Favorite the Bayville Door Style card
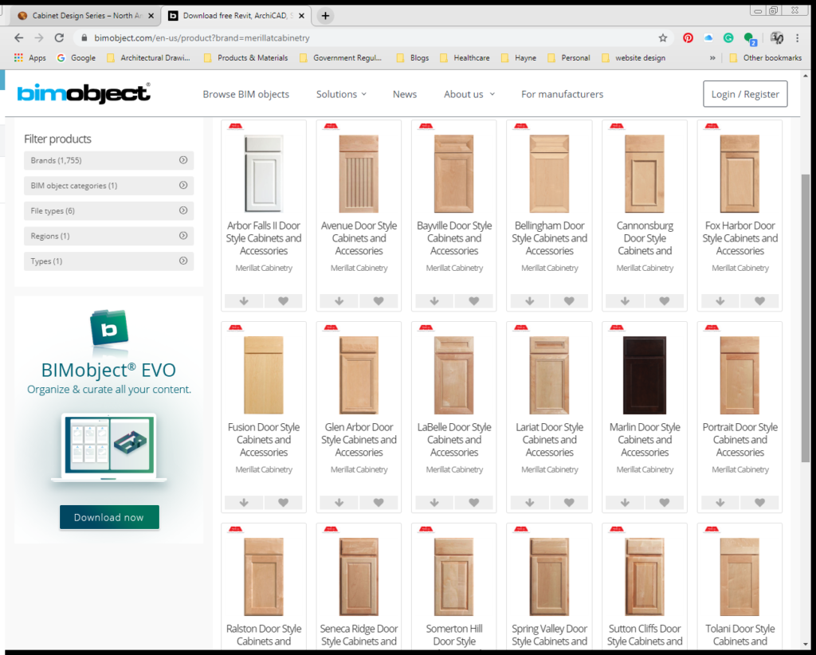The height and width of the screenshot is (655, 816). 473,300
